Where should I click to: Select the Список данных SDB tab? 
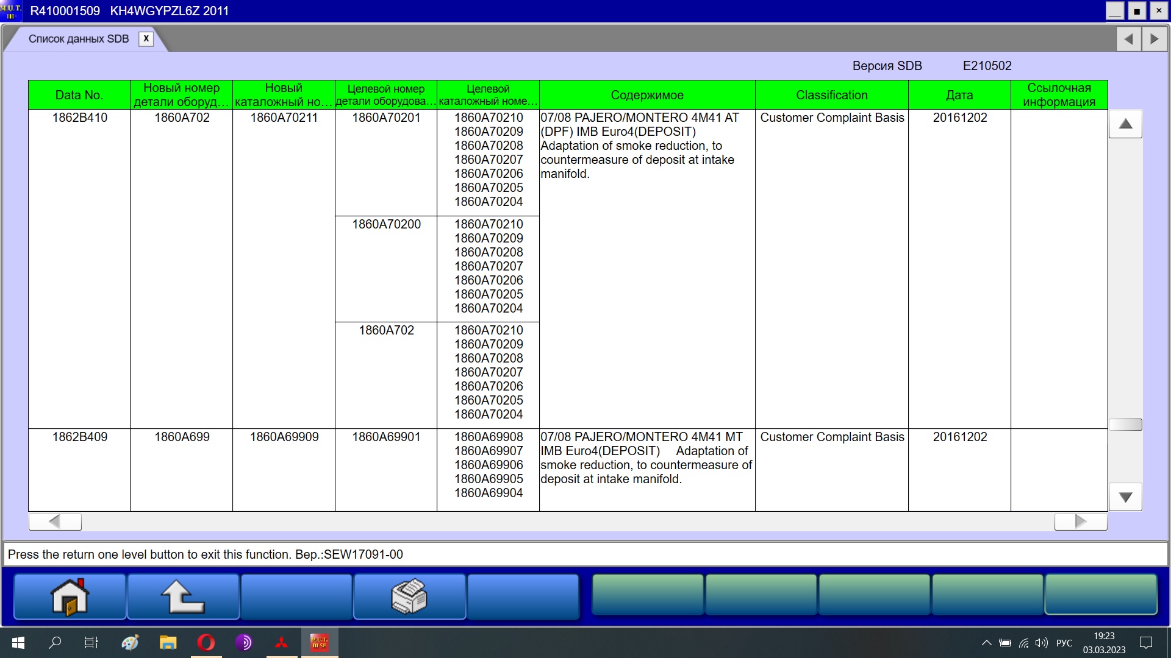click(79, 39)
